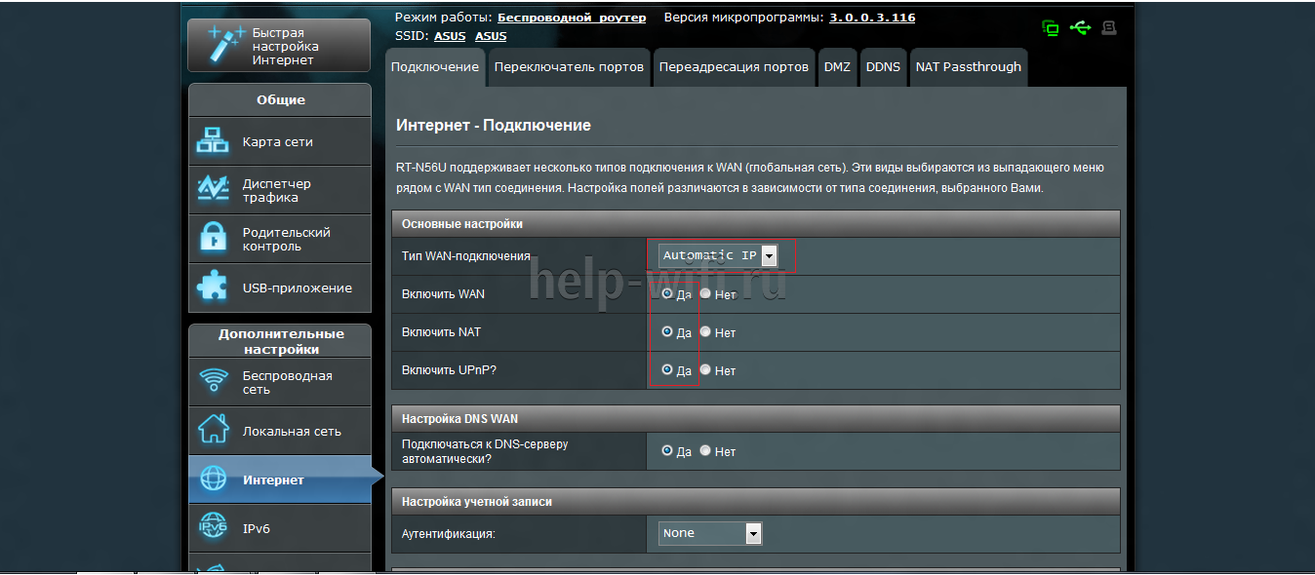Click the firmware version 3.0.0.3.116 link
1315x575 pixels.
click(x=872, y=18)
